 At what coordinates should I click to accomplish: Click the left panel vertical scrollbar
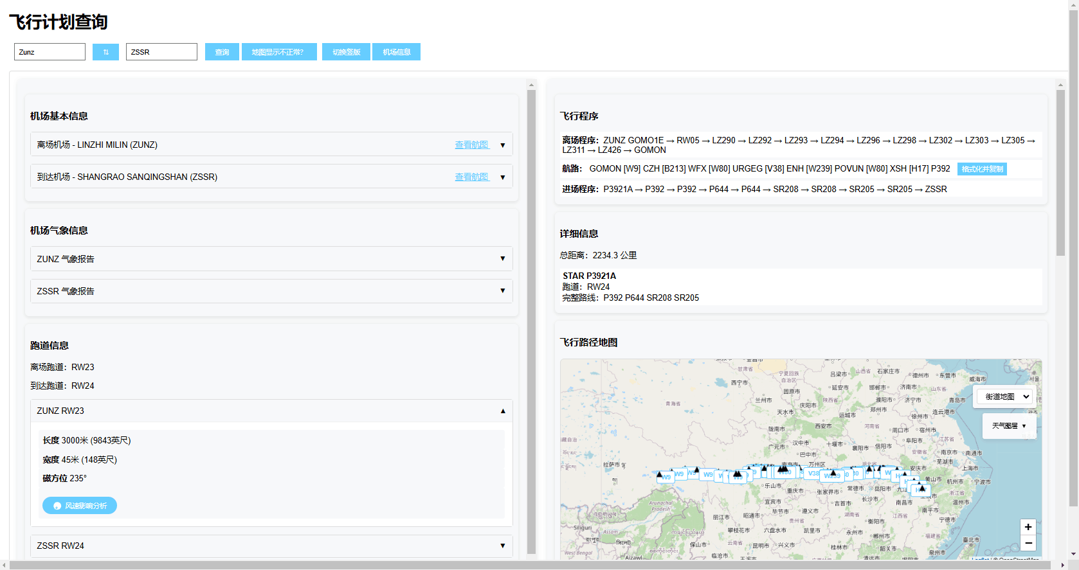[531, 321]
